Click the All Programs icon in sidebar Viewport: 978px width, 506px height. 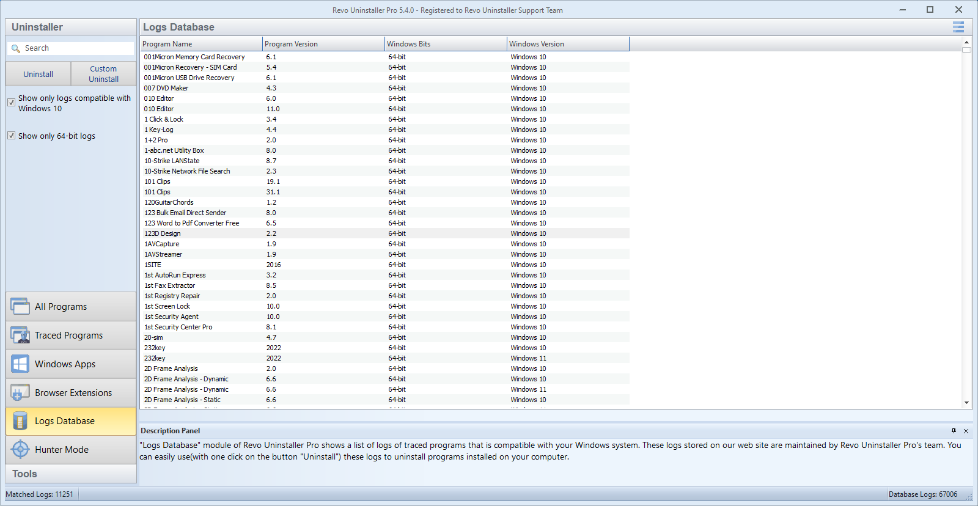(x=20, y=306)
